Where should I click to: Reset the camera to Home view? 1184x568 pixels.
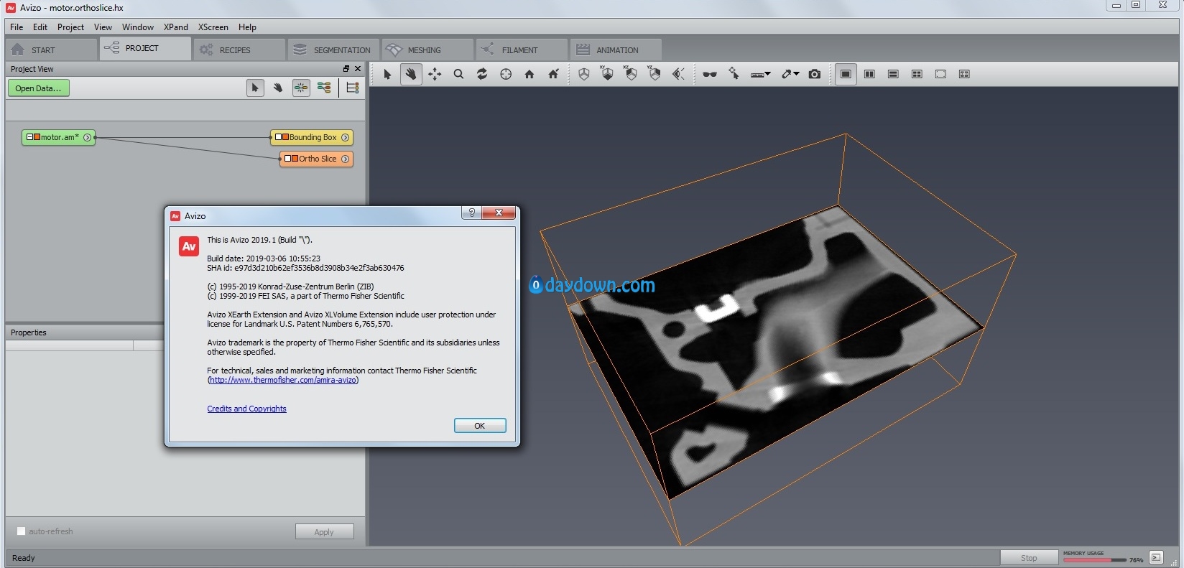tap(529, 74)
